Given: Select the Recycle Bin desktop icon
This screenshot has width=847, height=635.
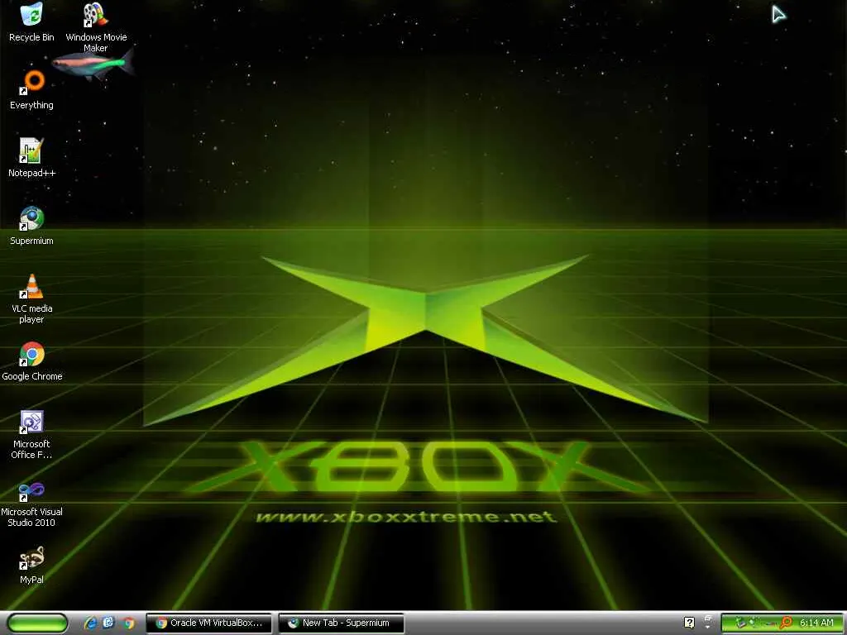Looking at the screenshot, I should (x=31, y=21).
